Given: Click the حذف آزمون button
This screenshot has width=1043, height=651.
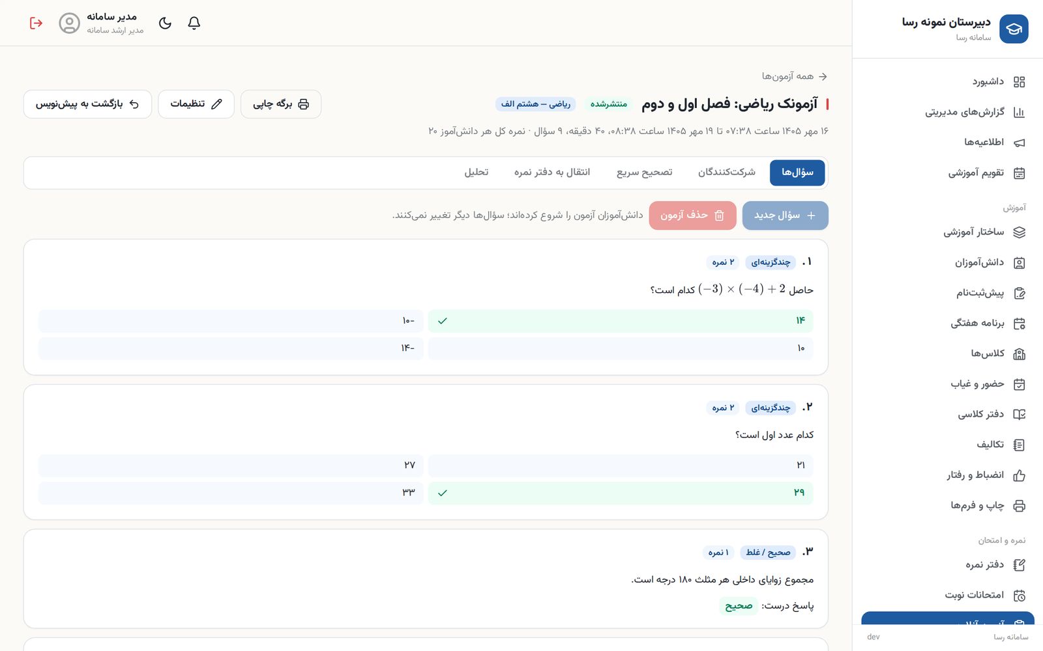Looking at the screenshot, I should [x=693, y=215].
